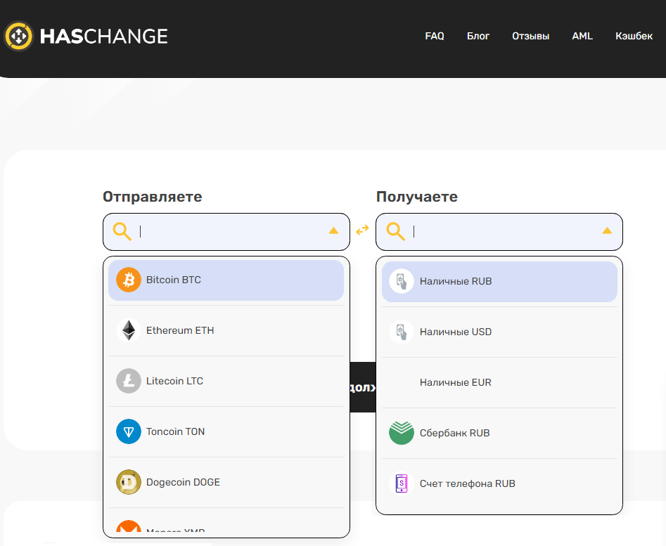
Task: Go to the Блог section
Action: tap(478, 36)
